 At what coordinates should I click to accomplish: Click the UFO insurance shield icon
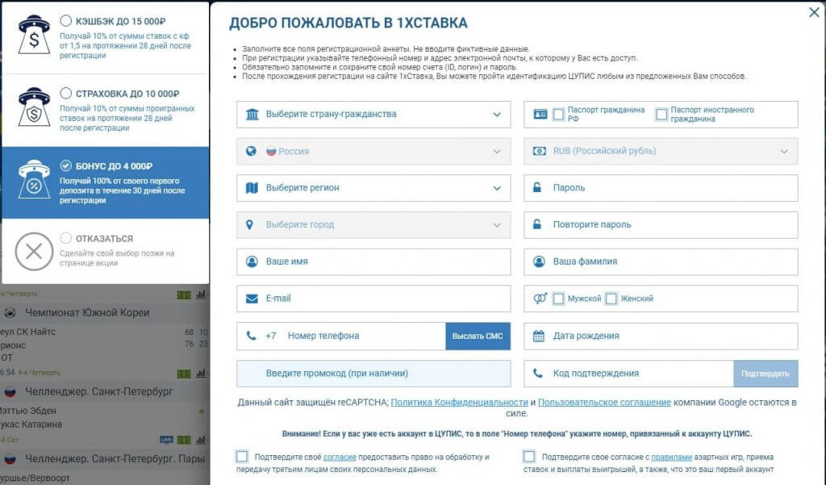34,107
